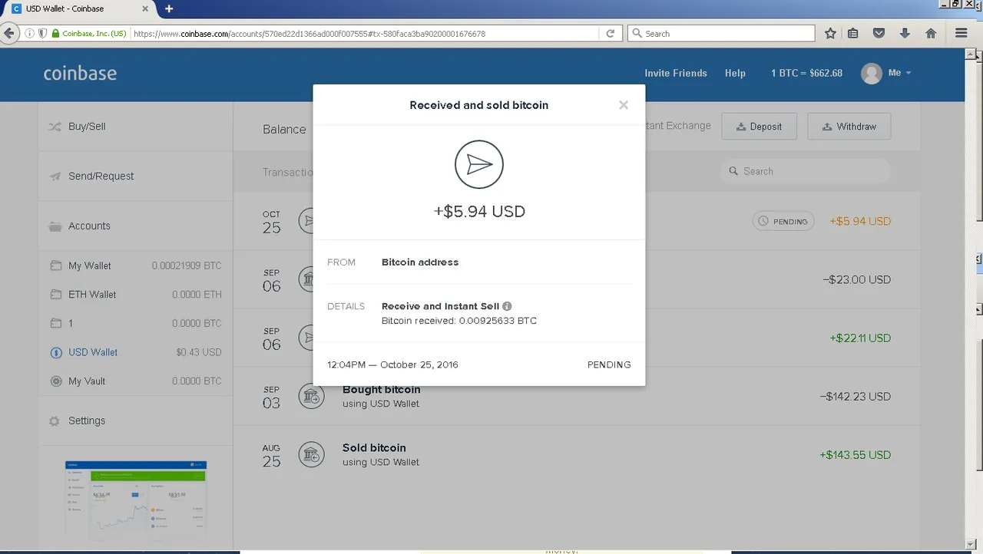Close the Received and sold bitcoin dialog
This screenshot has width=983, height=554.
tap(624, 105)
